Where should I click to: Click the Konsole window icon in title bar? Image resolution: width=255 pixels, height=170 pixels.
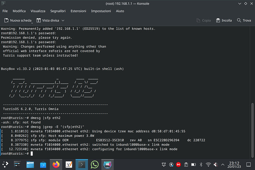(3, 3)
